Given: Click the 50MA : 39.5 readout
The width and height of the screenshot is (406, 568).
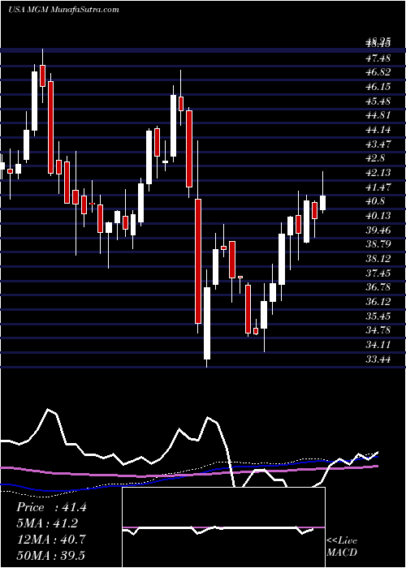Looking at the screenshot, I should (x=51, y=556).
